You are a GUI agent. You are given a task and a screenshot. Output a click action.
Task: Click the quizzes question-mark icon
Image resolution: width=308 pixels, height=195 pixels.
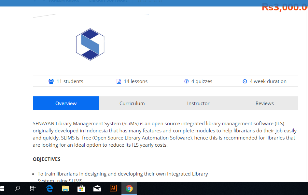click(187, 81)
